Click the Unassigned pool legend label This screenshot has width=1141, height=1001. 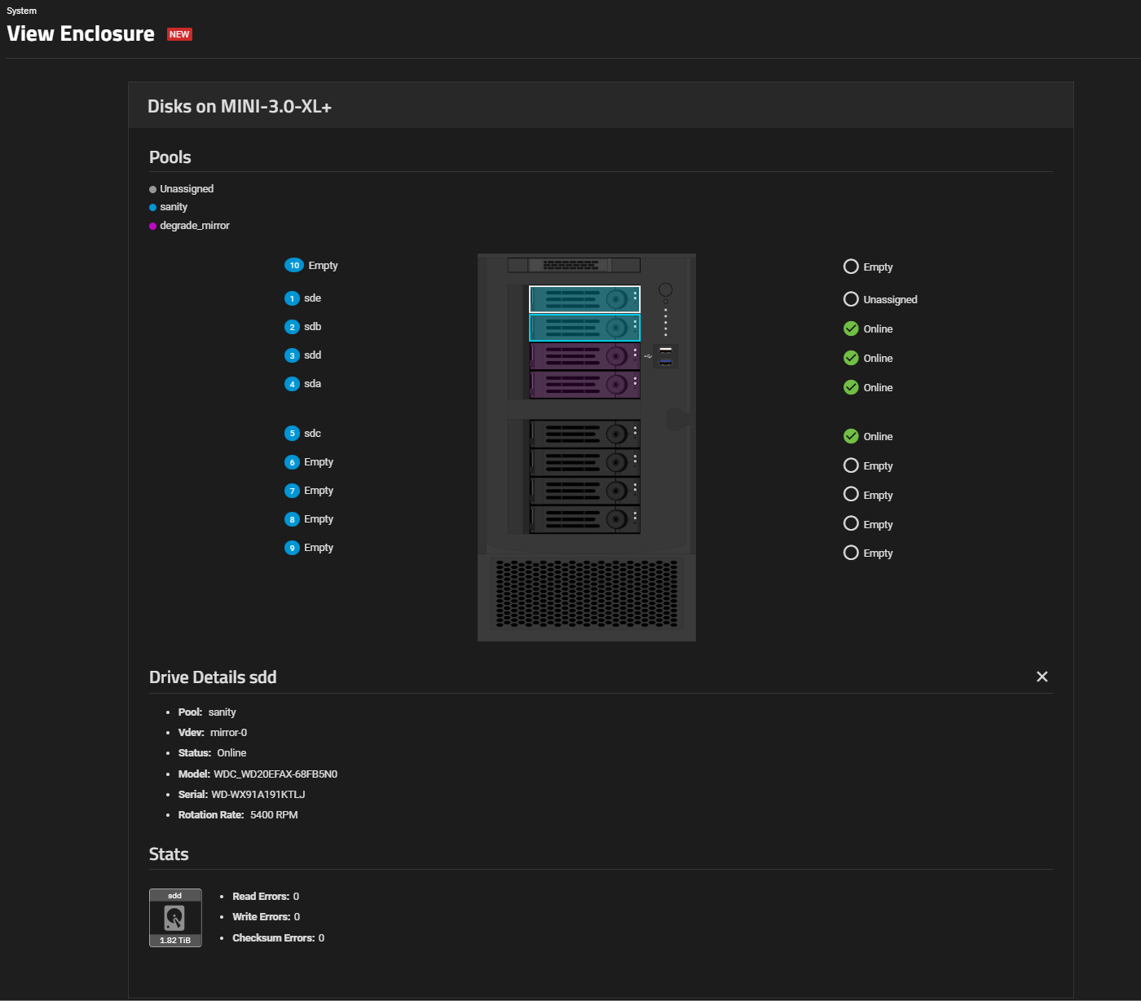(187, 189)
